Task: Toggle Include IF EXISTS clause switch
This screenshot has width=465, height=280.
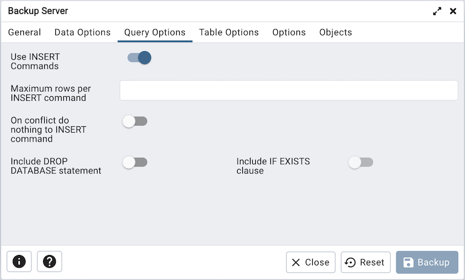Action: (360, 162)
